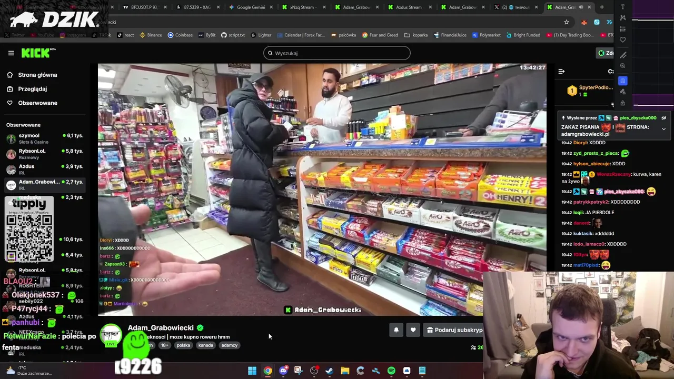
Task: Click the Wyszukaj search field
Action: (337, 53)
